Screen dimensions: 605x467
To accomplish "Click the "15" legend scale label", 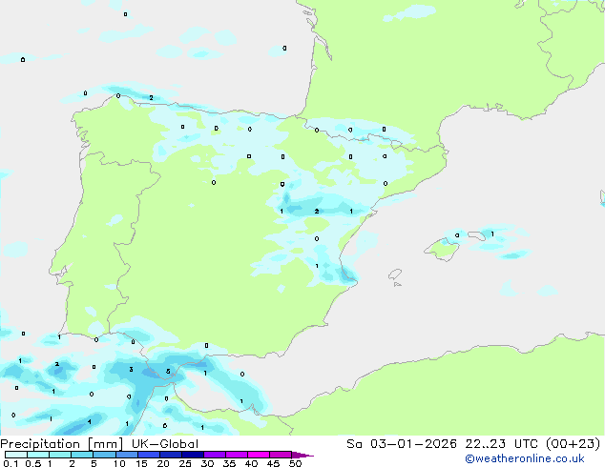I will point(141,463).
